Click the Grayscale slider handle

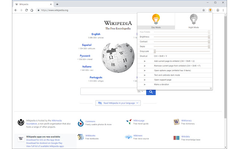pyautogui.click(x=155, y=51)
